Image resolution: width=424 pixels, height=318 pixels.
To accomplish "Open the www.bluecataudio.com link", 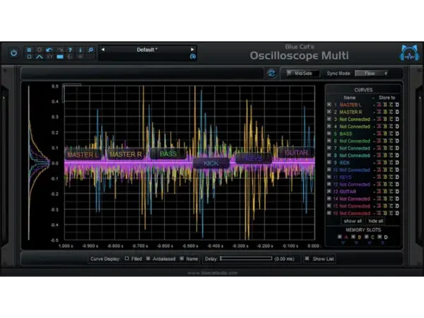I will (x=212, y=273).
